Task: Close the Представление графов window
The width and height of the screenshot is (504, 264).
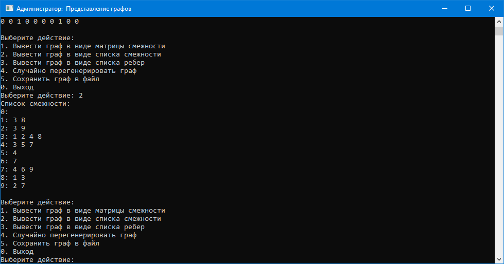Action: pos(492,8)
